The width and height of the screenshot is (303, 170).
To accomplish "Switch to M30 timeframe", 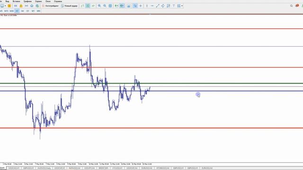I will pos(11,11).
